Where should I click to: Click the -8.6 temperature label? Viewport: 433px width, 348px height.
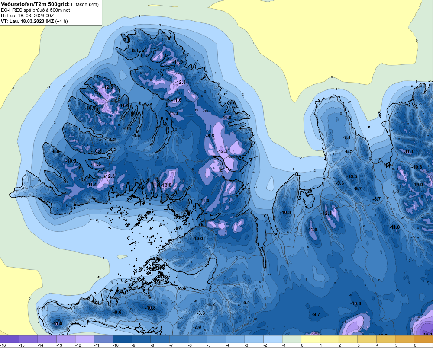(x=210, y=136)
